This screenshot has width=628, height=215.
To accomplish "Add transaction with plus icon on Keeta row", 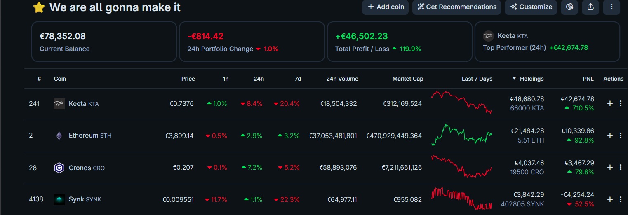I will (610, 103).
